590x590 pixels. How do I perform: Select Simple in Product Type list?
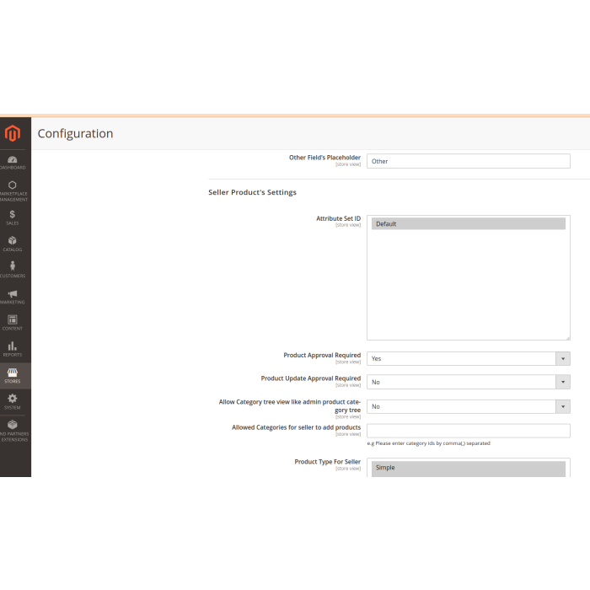tap(468, 468)
